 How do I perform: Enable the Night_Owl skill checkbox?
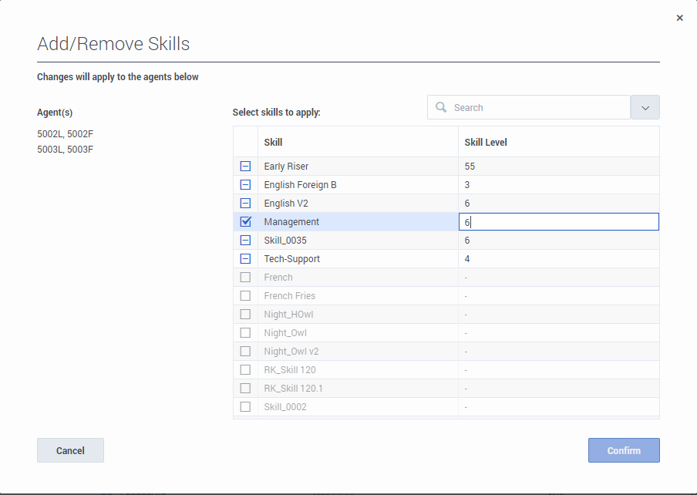tap(245, 333)
